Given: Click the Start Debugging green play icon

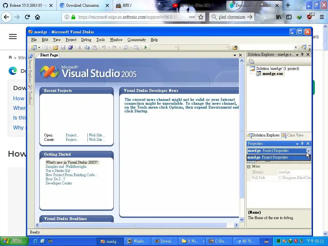Looking at the screenshot, I should click(146, 47).
